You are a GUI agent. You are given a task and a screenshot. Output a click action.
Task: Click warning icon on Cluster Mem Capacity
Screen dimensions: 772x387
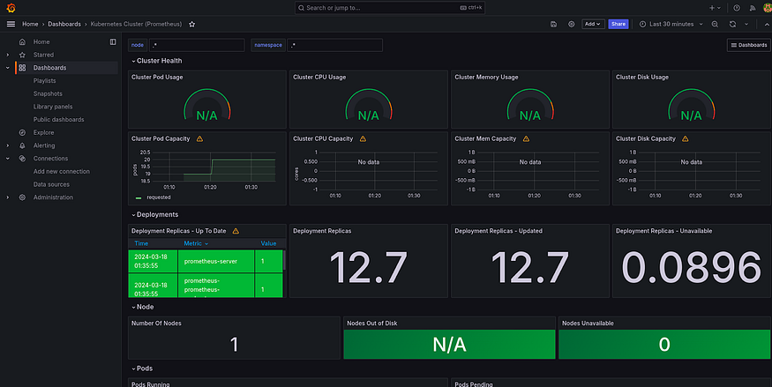tap(526, 138)
